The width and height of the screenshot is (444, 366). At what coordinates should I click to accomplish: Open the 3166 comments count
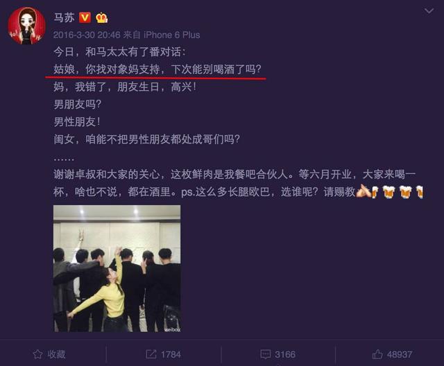pos(285,354)
